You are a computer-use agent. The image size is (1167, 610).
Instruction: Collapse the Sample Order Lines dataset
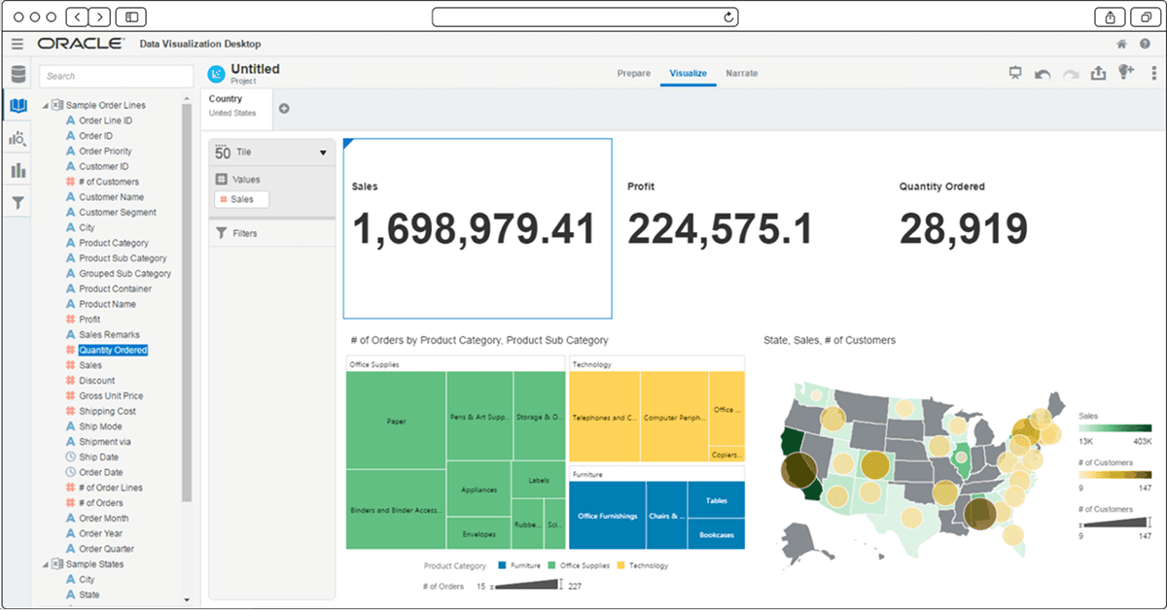pyautogui.click(x=47, y=104)
